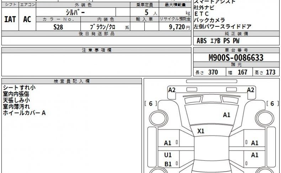Click the 最大積載量 header
281x173 pixels.
[x=175, y=5]
